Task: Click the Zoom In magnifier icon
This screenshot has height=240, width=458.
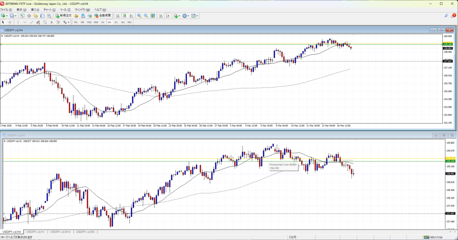Action: click(139, 16)
